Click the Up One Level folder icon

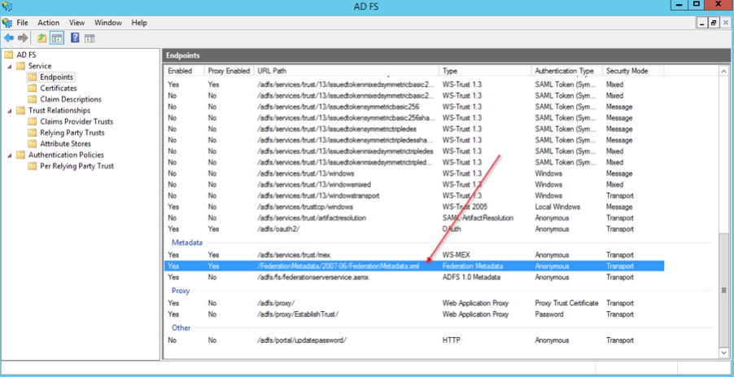42,37
